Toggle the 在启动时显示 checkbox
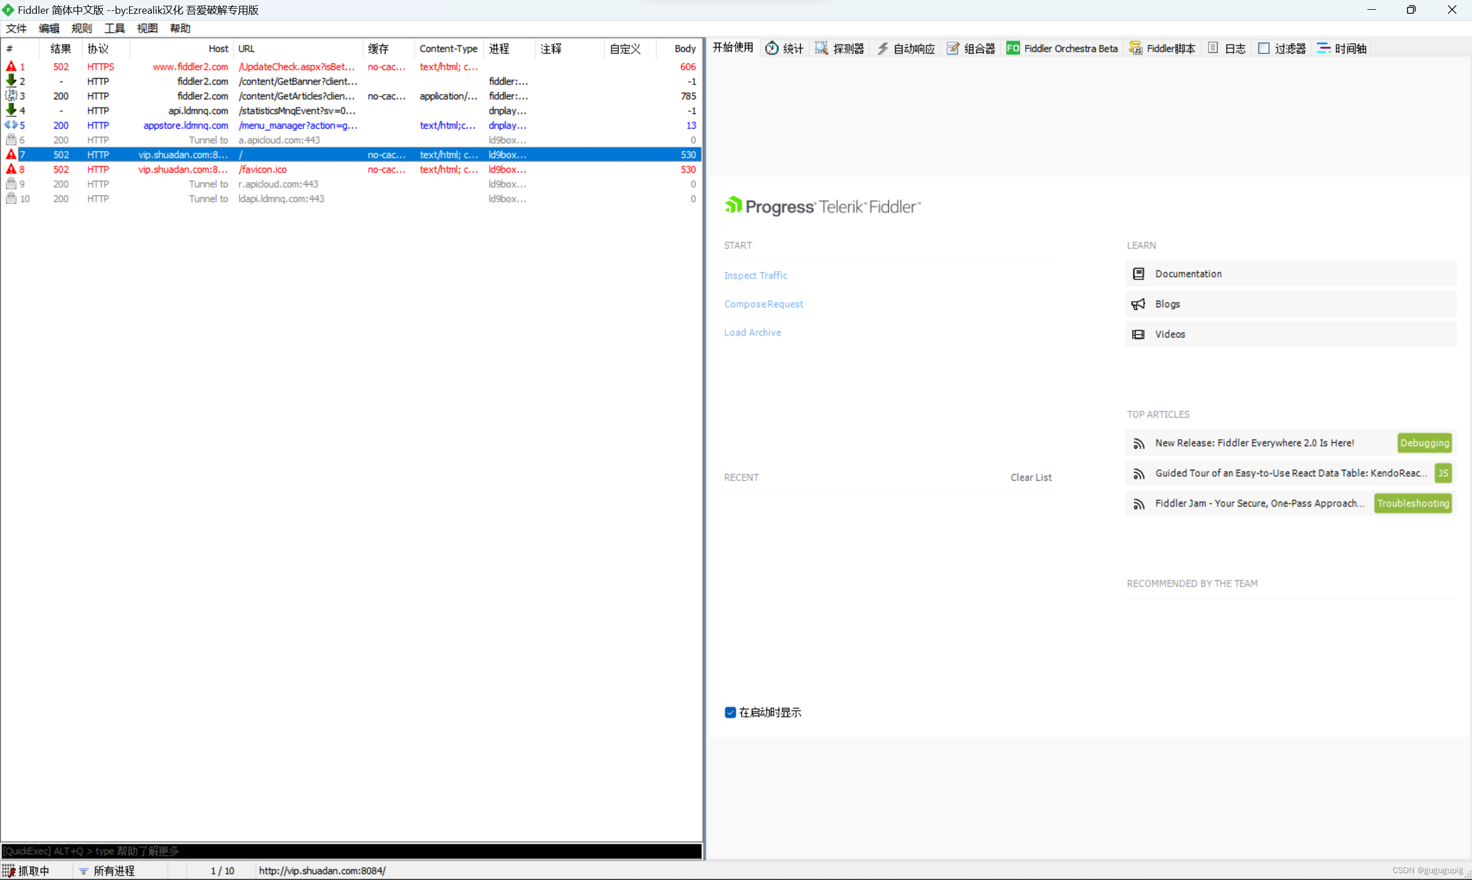1472x880 pixels. coord(730,712)
